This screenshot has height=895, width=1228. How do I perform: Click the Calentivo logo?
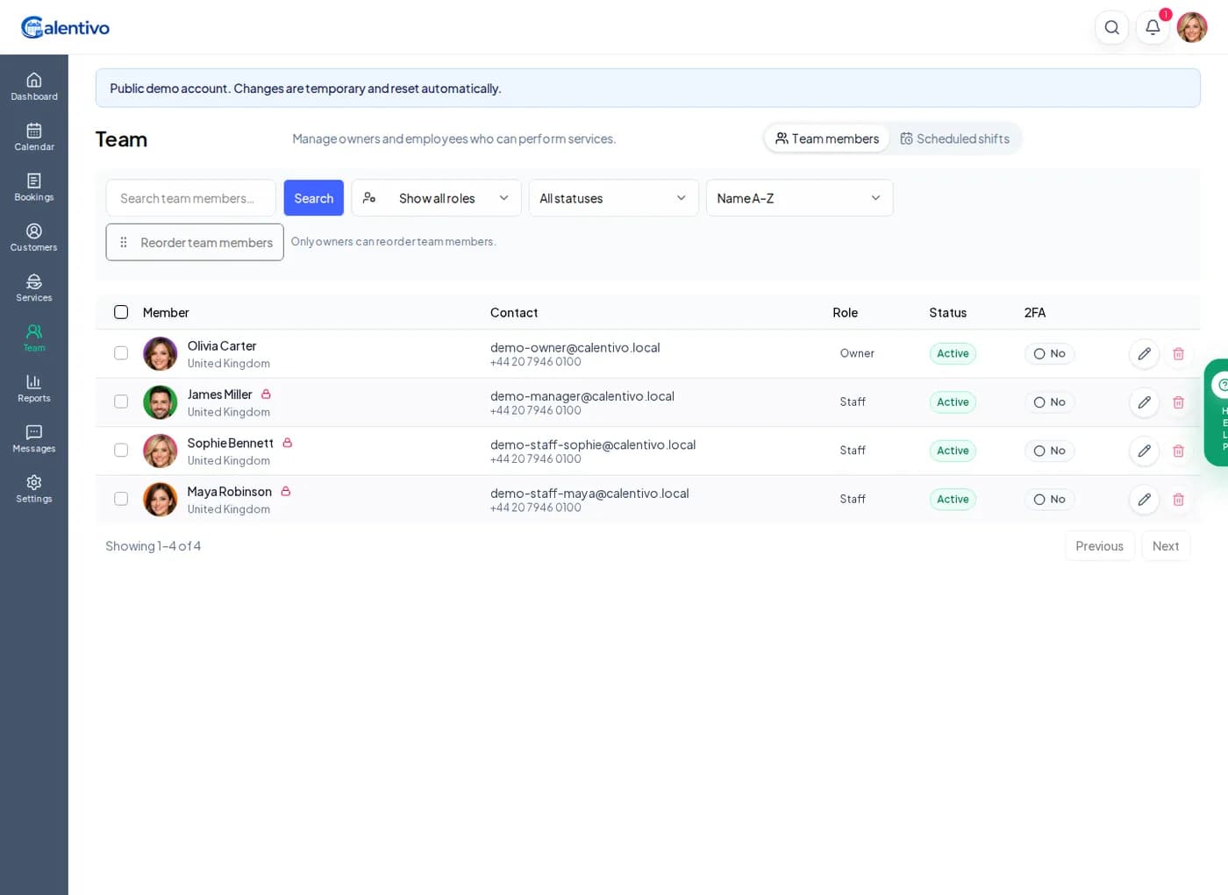coord(66,27)
